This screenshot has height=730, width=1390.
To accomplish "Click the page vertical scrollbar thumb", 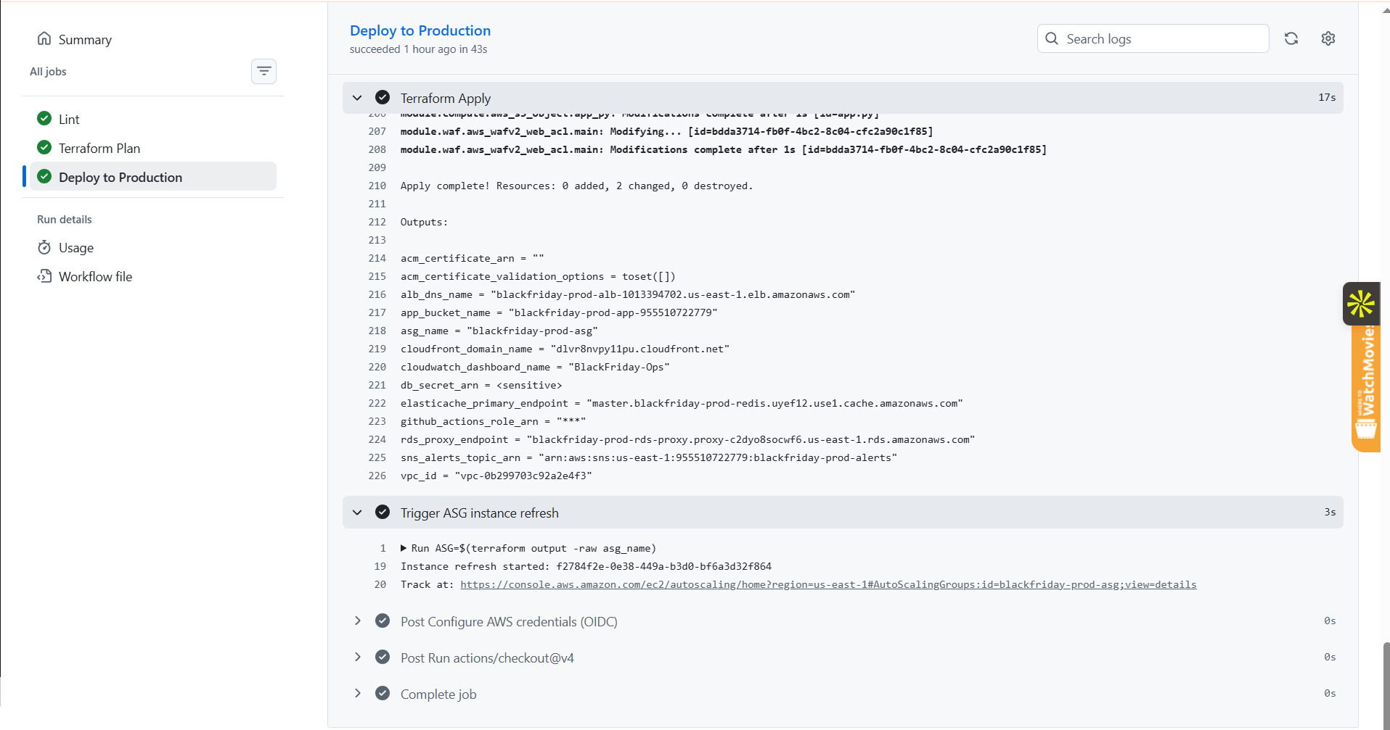I will (1386, 685).
